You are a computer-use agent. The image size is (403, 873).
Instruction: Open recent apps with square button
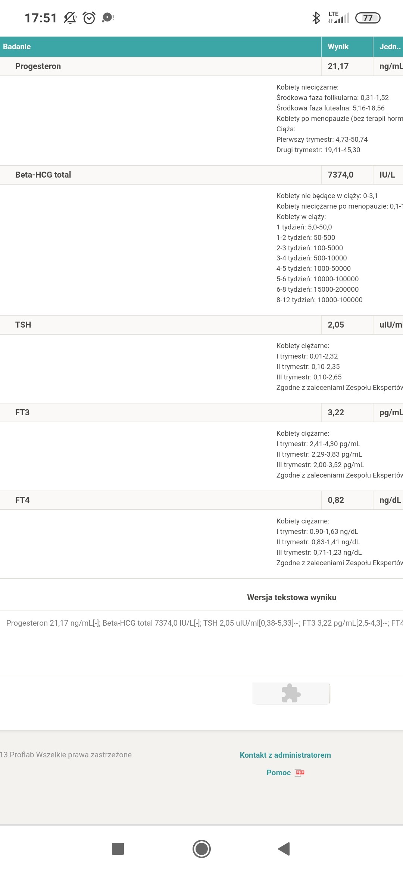click(118, 849)
